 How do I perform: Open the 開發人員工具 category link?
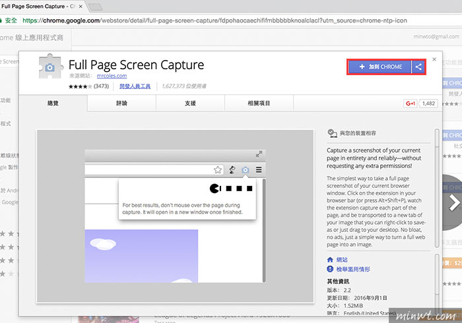135,86
